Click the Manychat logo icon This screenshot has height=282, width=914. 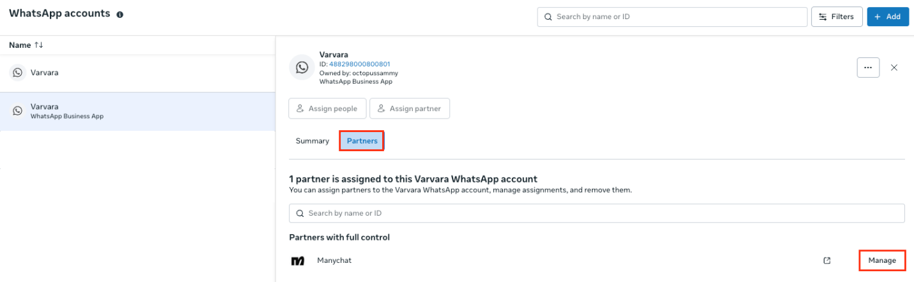point(298,260)
